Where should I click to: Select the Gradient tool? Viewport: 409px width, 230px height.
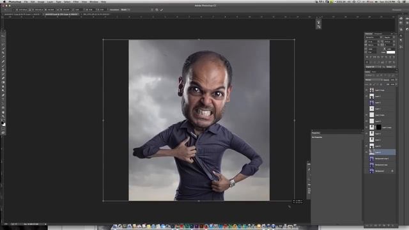click(x=3, y=82)
